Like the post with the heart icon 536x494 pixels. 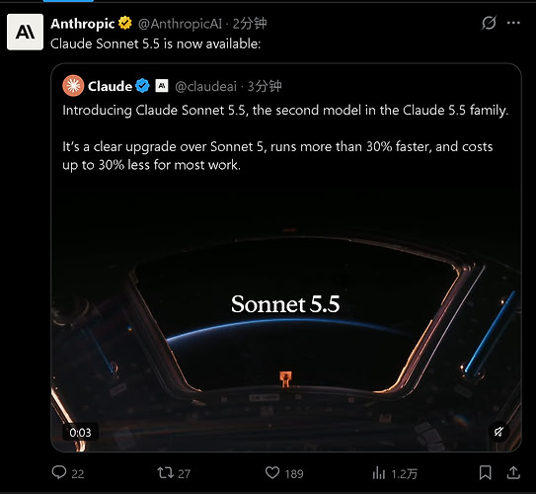pyautogui.click(x=272, y=473)
